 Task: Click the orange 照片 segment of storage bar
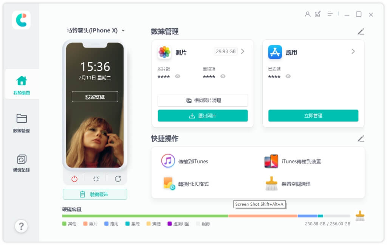[263, 216]
